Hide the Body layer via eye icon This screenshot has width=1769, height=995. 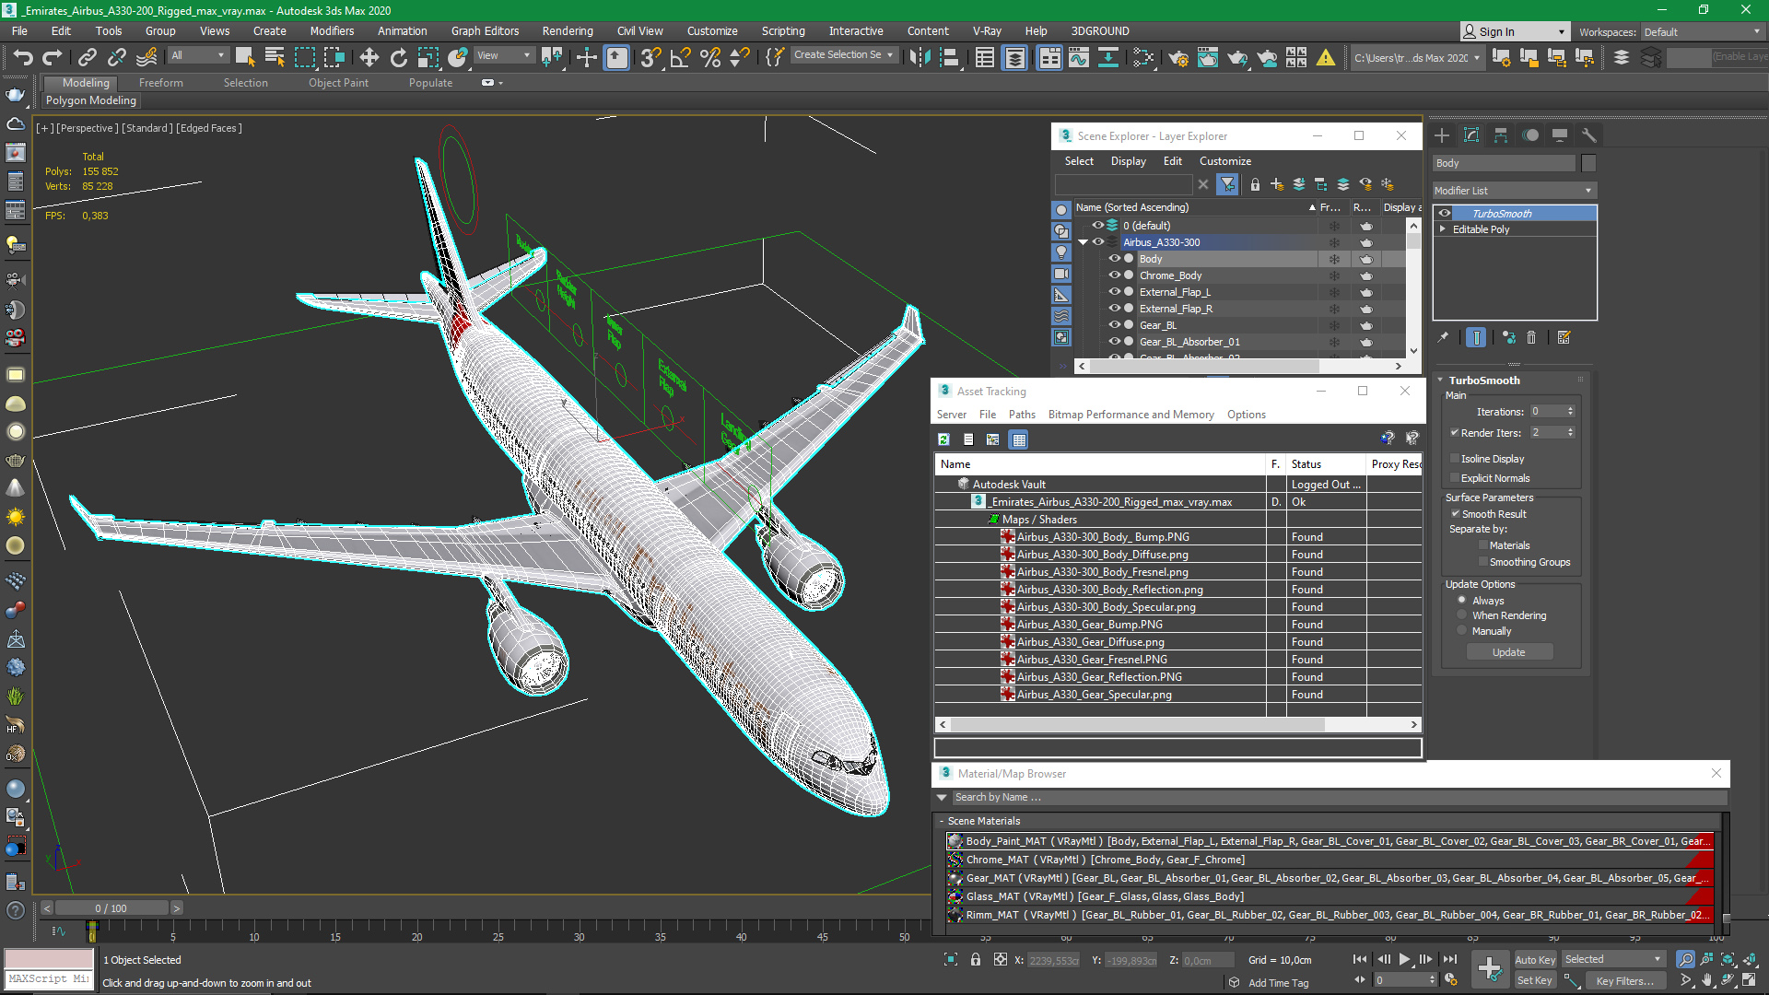[1114, 259]
